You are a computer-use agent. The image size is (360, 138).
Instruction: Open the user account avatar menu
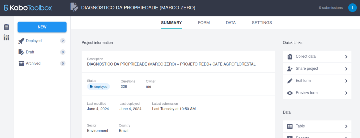pyautogui.click(x=352, y=8)
